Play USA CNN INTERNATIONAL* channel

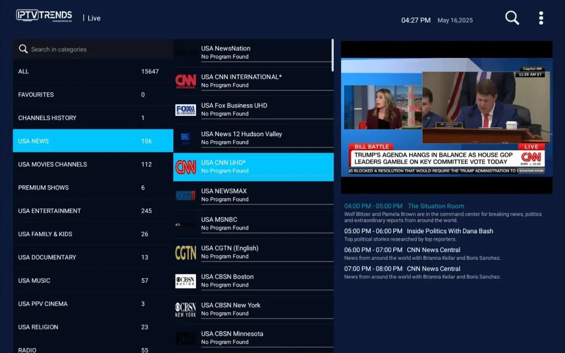[x=253, y=81]
